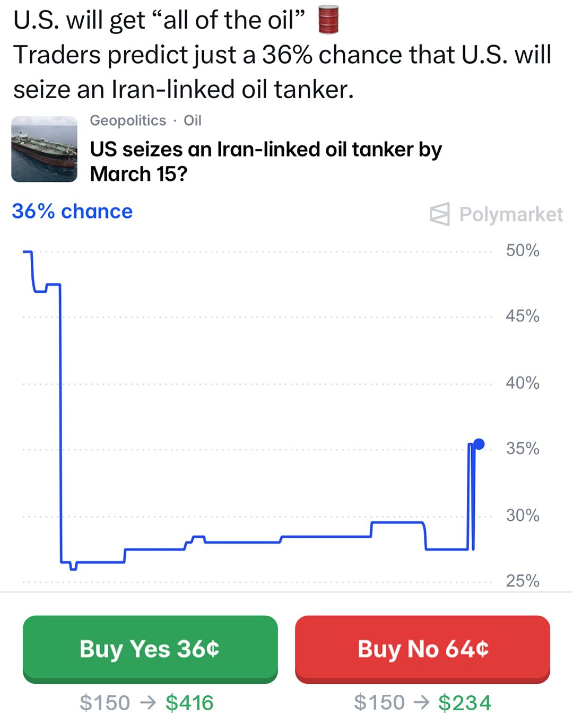Image resolution: width=573 pixels, height=716 pixels.
Task: Click the 50% axis label
Action: (x=522, y=250)
